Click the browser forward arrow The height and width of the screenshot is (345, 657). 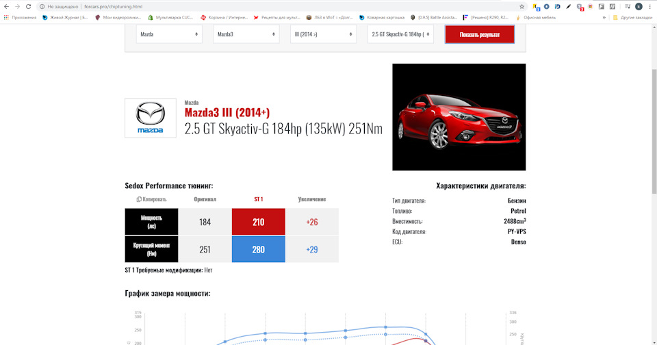17,6
